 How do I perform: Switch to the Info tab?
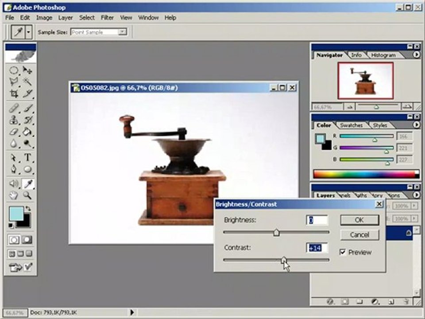point(356,55)
